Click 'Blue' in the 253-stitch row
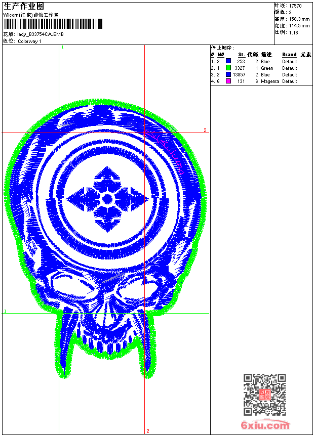This screenshot has height=435, width=314. (x=265, y=62)
